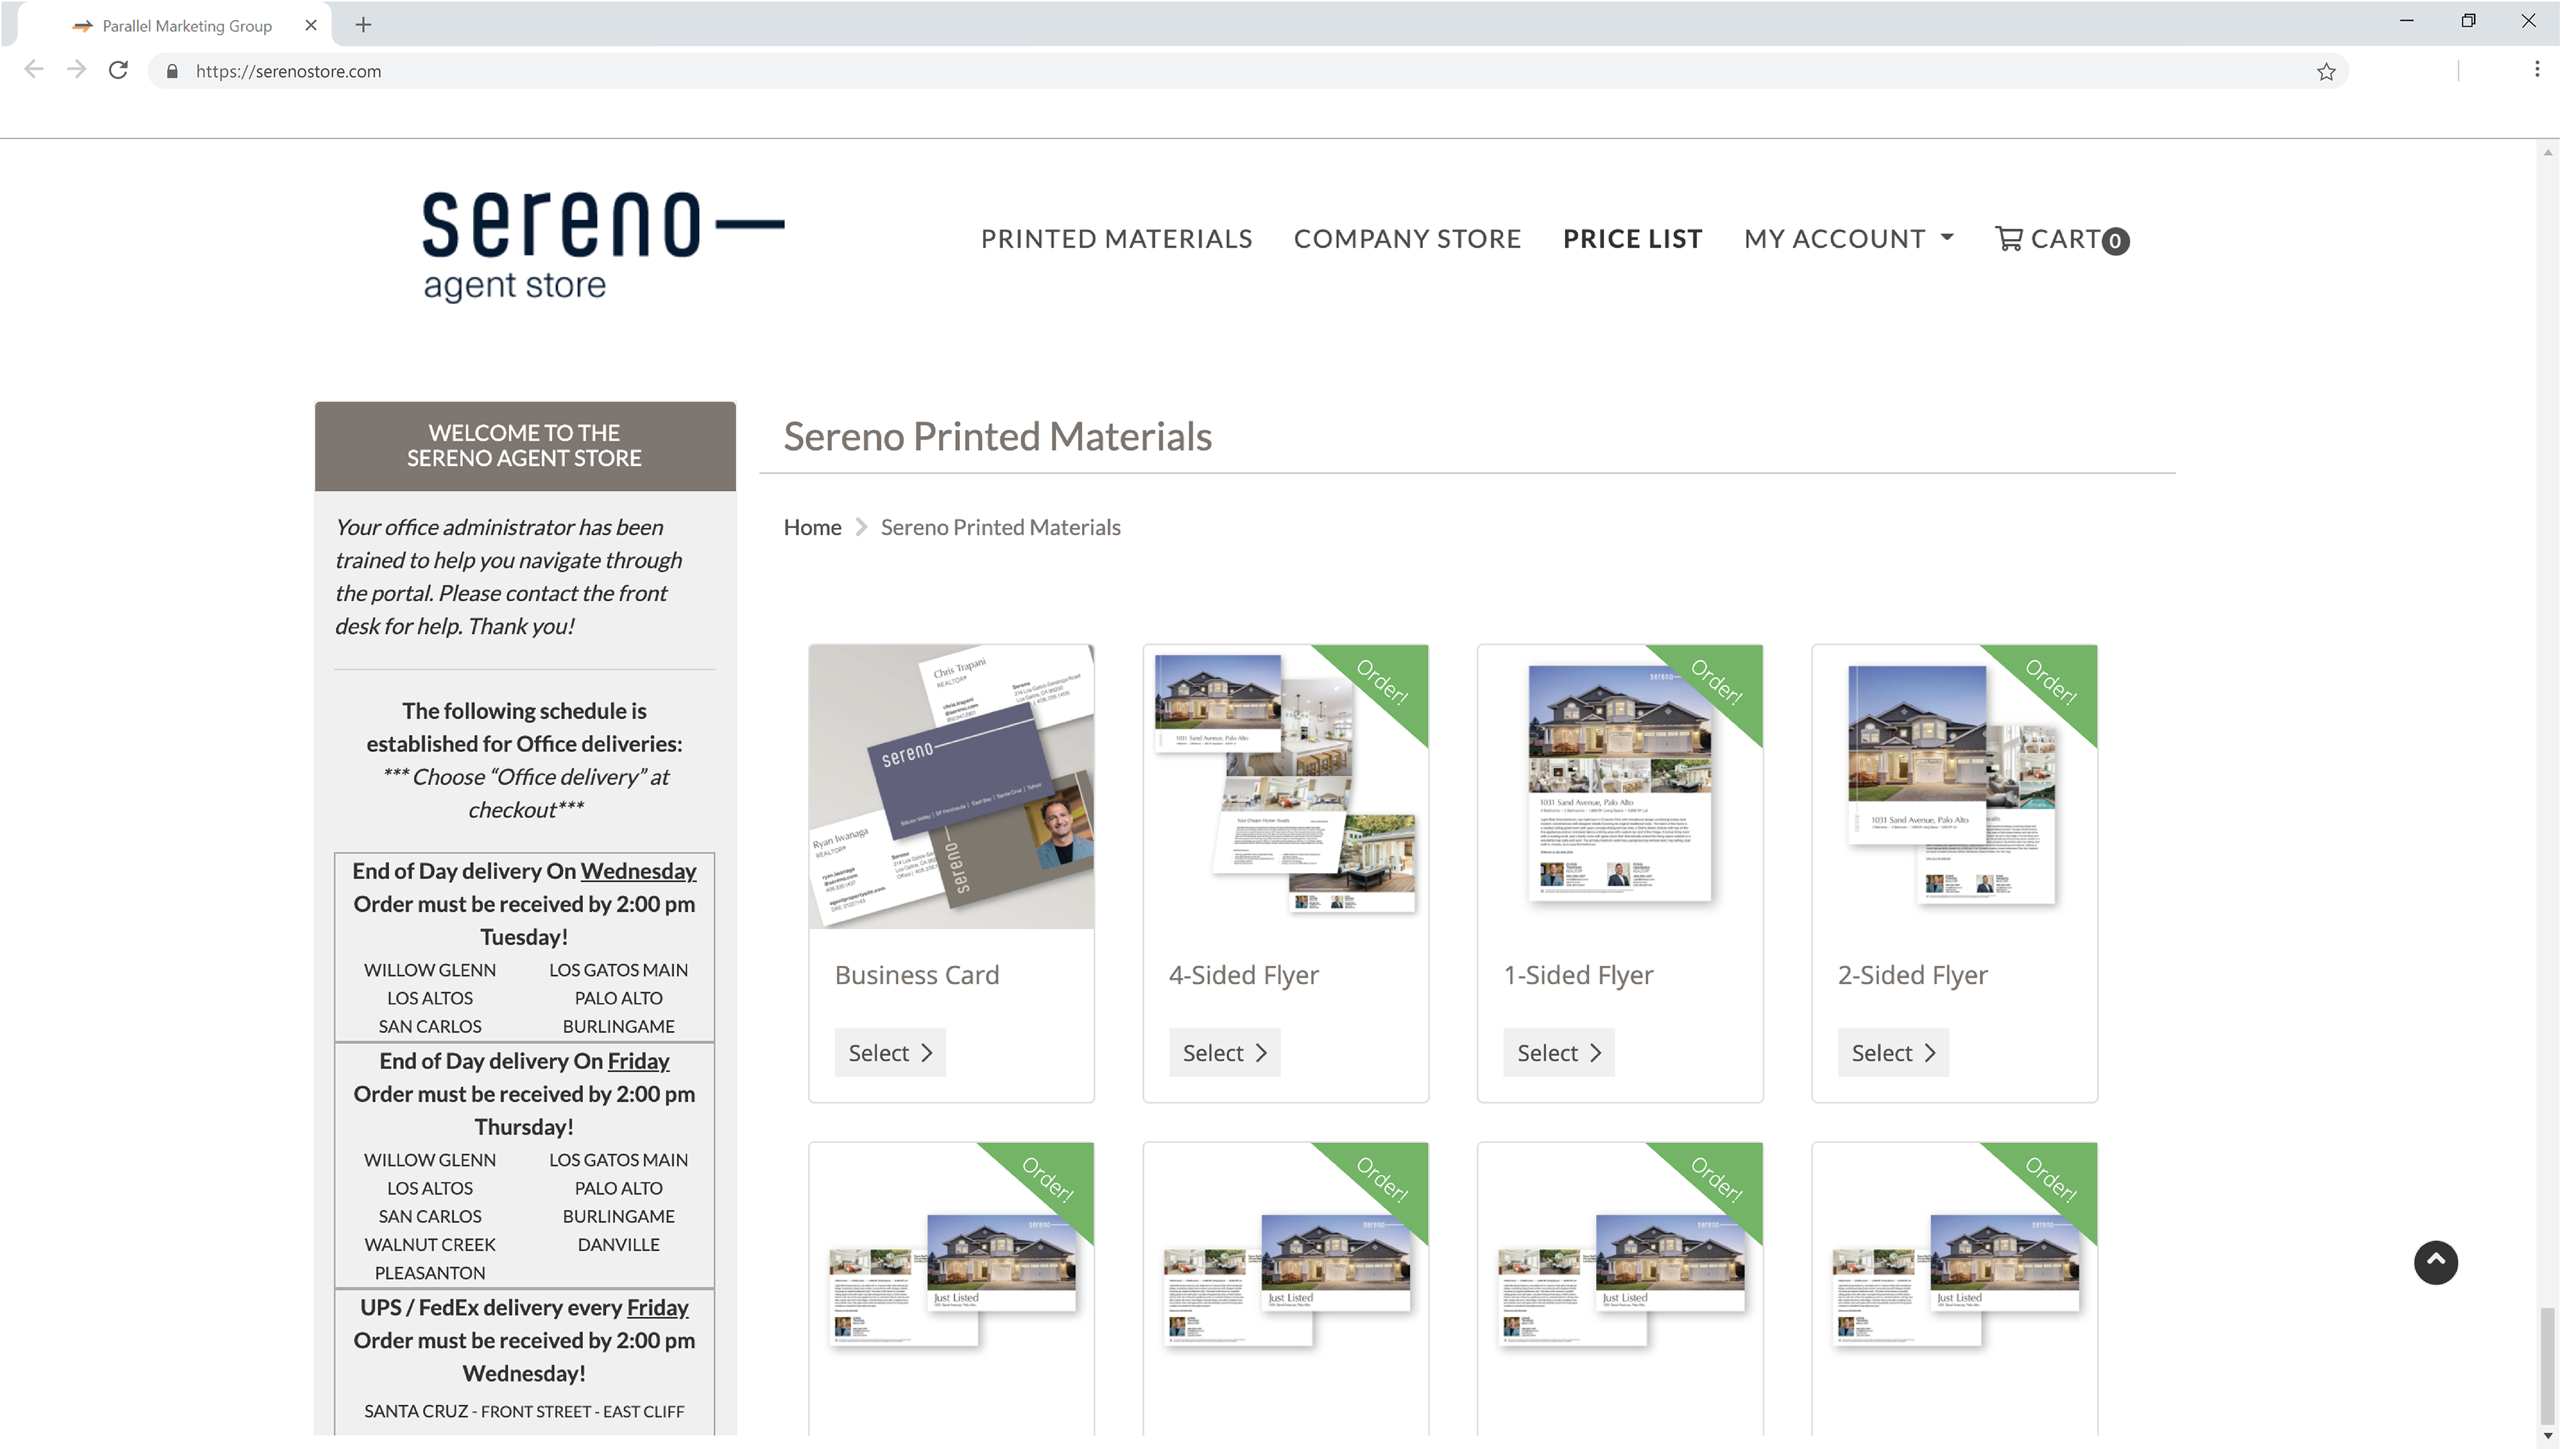2576x1449 pixels.
Task: Open the Chrome three-dot menu
Action: (2537, 69)
